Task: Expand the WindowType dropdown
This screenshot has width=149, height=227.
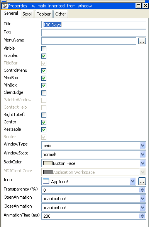Action: (142, 146)
